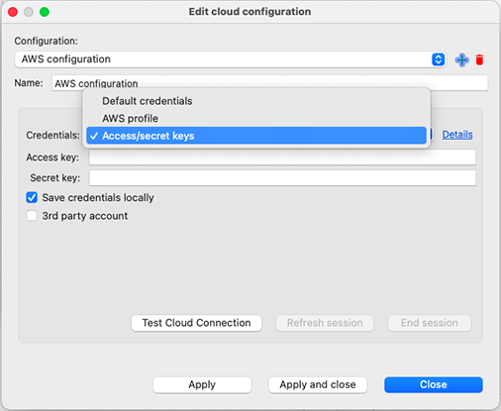Enable 3rd party account checkbox

click(32, 216)
